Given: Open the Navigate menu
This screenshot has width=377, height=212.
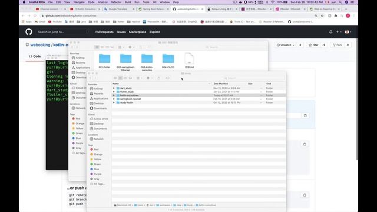Looking at the screenshot, I should coord(79,2).
